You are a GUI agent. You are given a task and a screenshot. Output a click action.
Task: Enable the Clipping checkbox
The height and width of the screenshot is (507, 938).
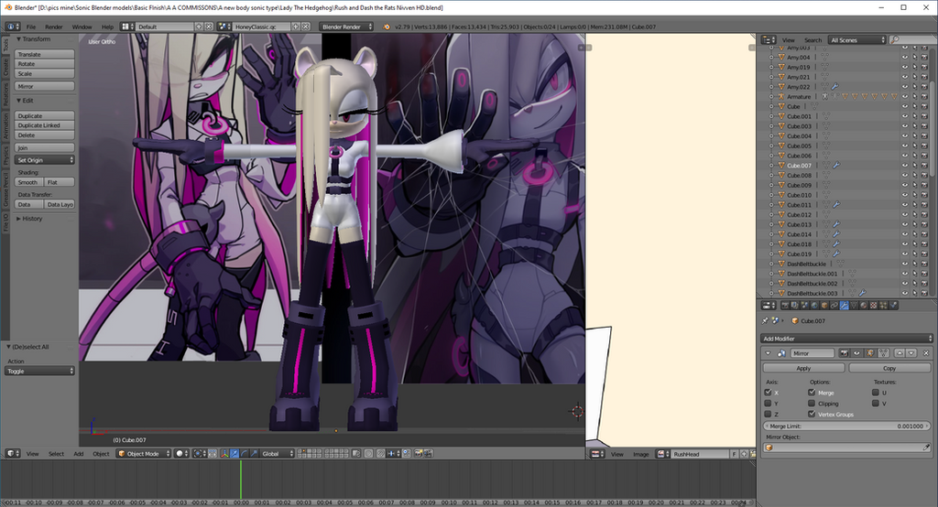812,403
